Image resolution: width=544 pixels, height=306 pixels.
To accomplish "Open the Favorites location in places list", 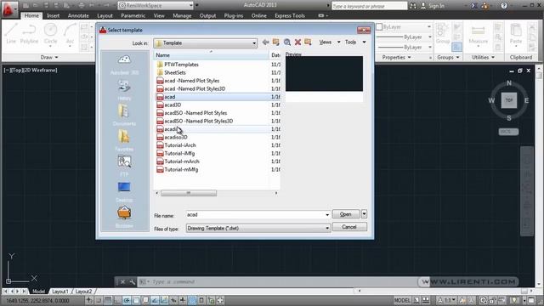I will pos(124,141).
